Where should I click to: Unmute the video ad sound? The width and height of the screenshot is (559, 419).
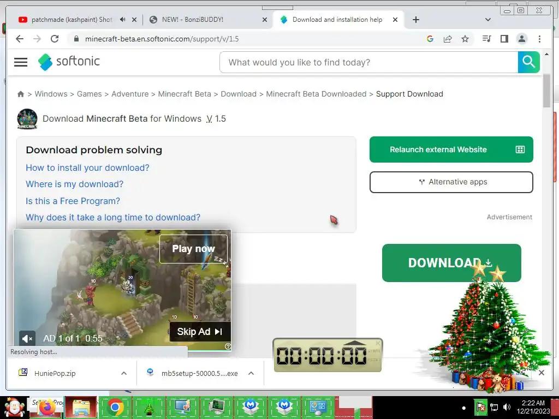click(x=27, y=338)
